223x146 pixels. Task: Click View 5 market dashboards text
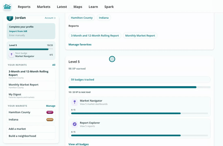point(94,104)
